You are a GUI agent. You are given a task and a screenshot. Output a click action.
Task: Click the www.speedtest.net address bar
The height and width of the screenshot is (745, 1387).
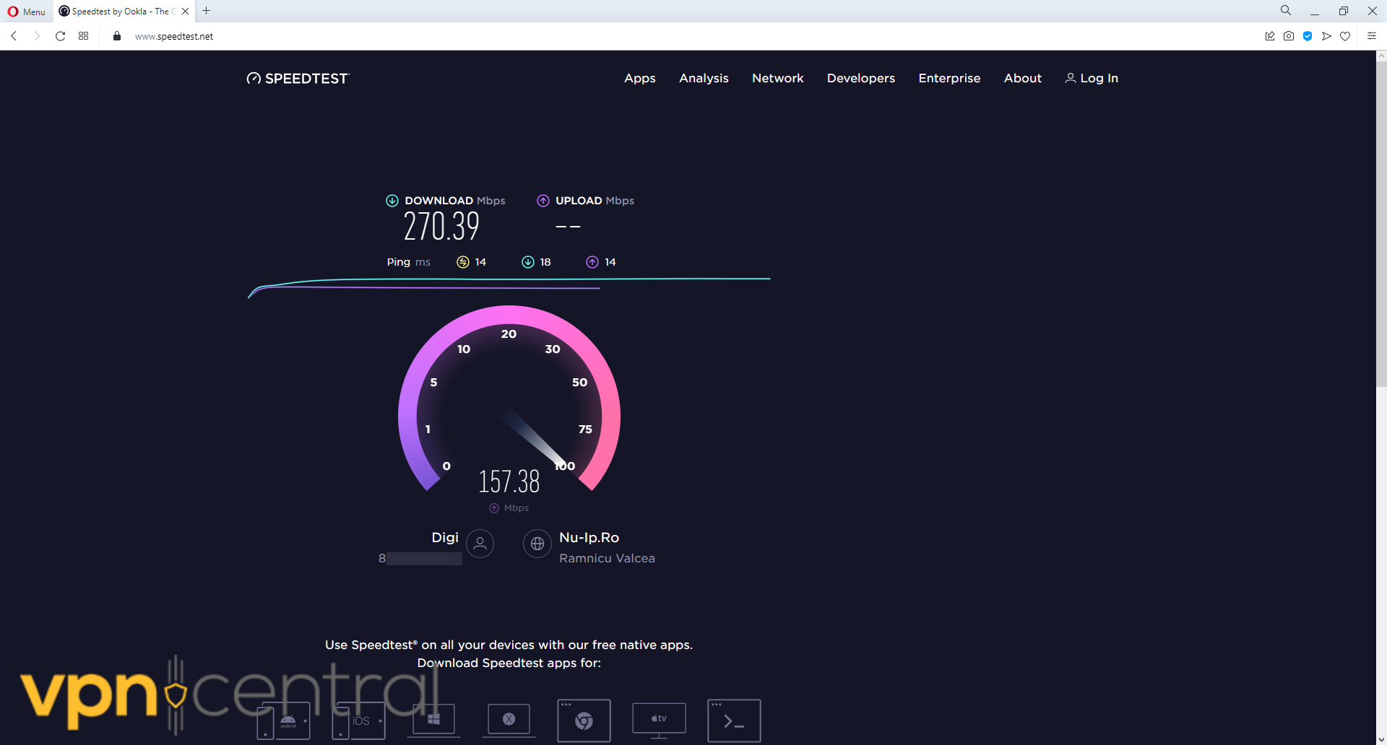[174, 36]
